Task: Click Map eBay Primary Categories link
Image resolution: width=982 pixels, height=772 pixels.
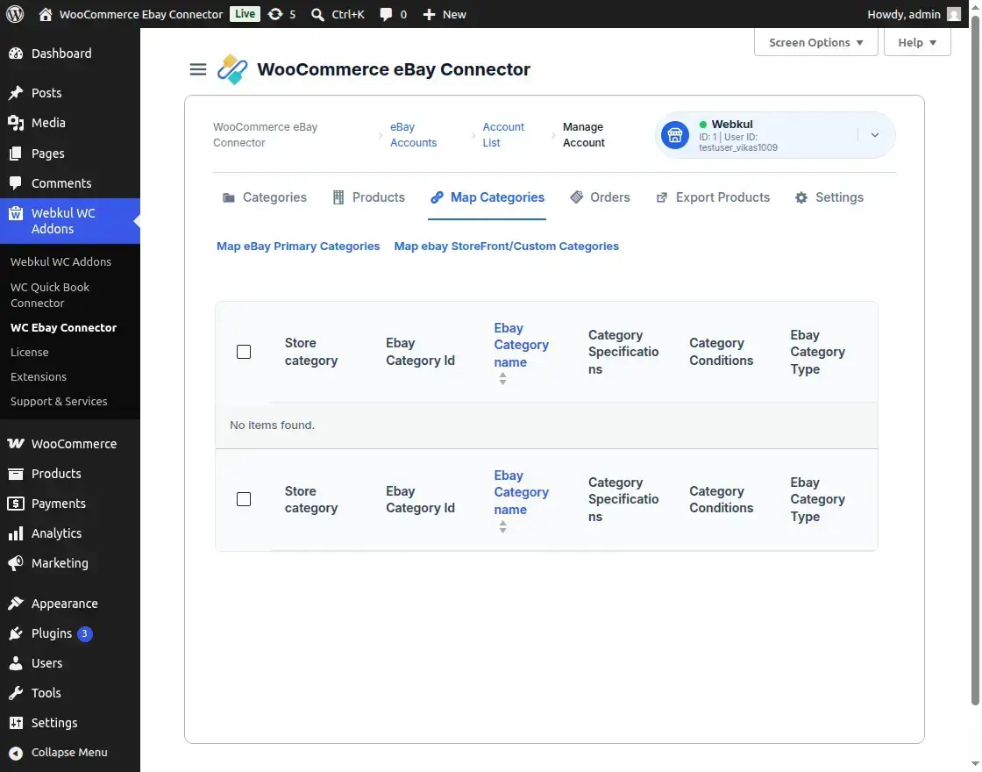Action: point(298,247)
